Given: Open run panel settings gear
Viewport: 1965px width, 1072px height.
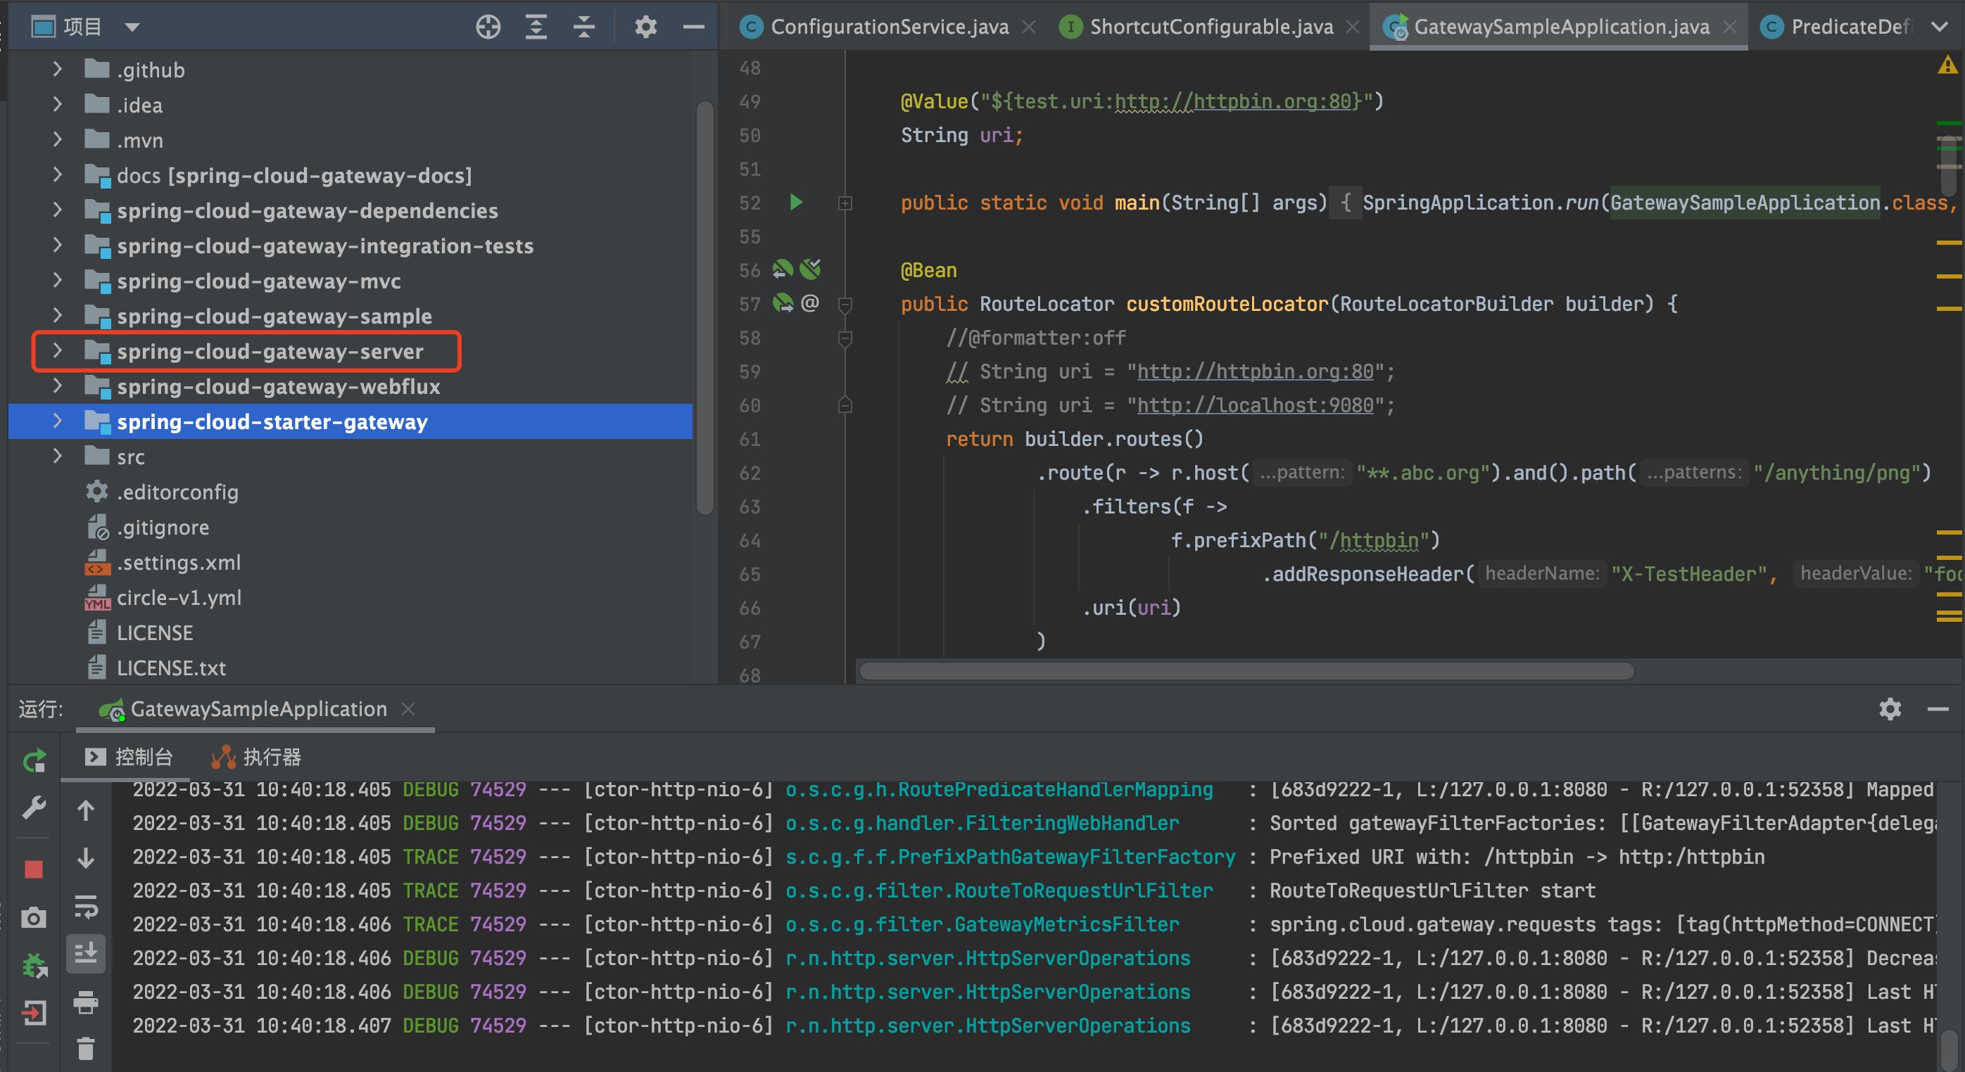Looking at the screenshot, I should 1890,709.
